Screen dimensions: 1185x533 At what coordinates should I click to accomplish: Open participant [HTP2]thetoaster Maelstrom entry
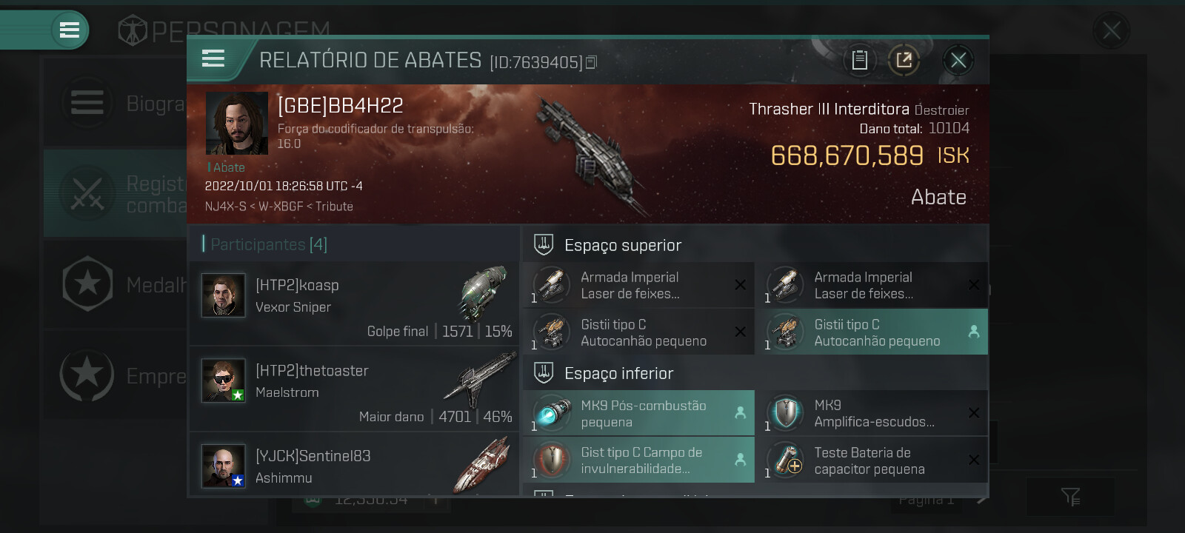click(354, 389)
